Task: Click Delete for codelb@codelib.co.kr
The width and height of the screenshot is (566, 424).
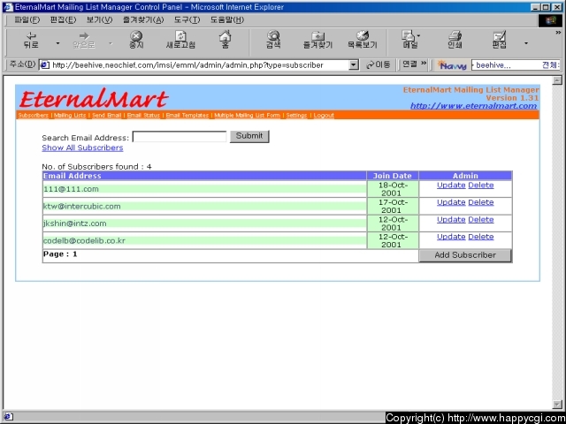Action: 481,237
